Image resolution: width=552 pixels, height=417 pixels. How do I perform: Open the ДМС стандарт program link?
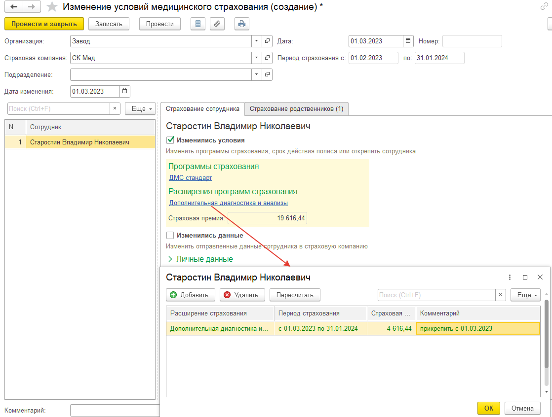tap(191, 178)
